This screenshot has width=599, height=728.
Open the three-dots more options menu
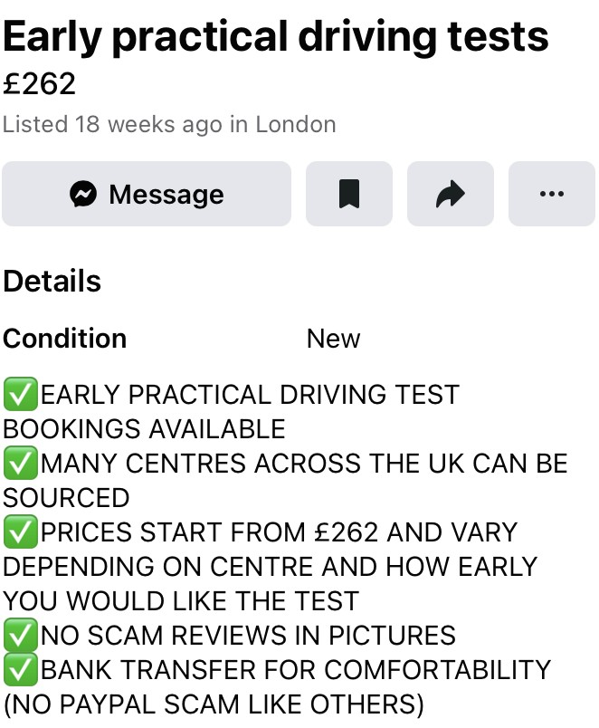click(x=551, y=194)
